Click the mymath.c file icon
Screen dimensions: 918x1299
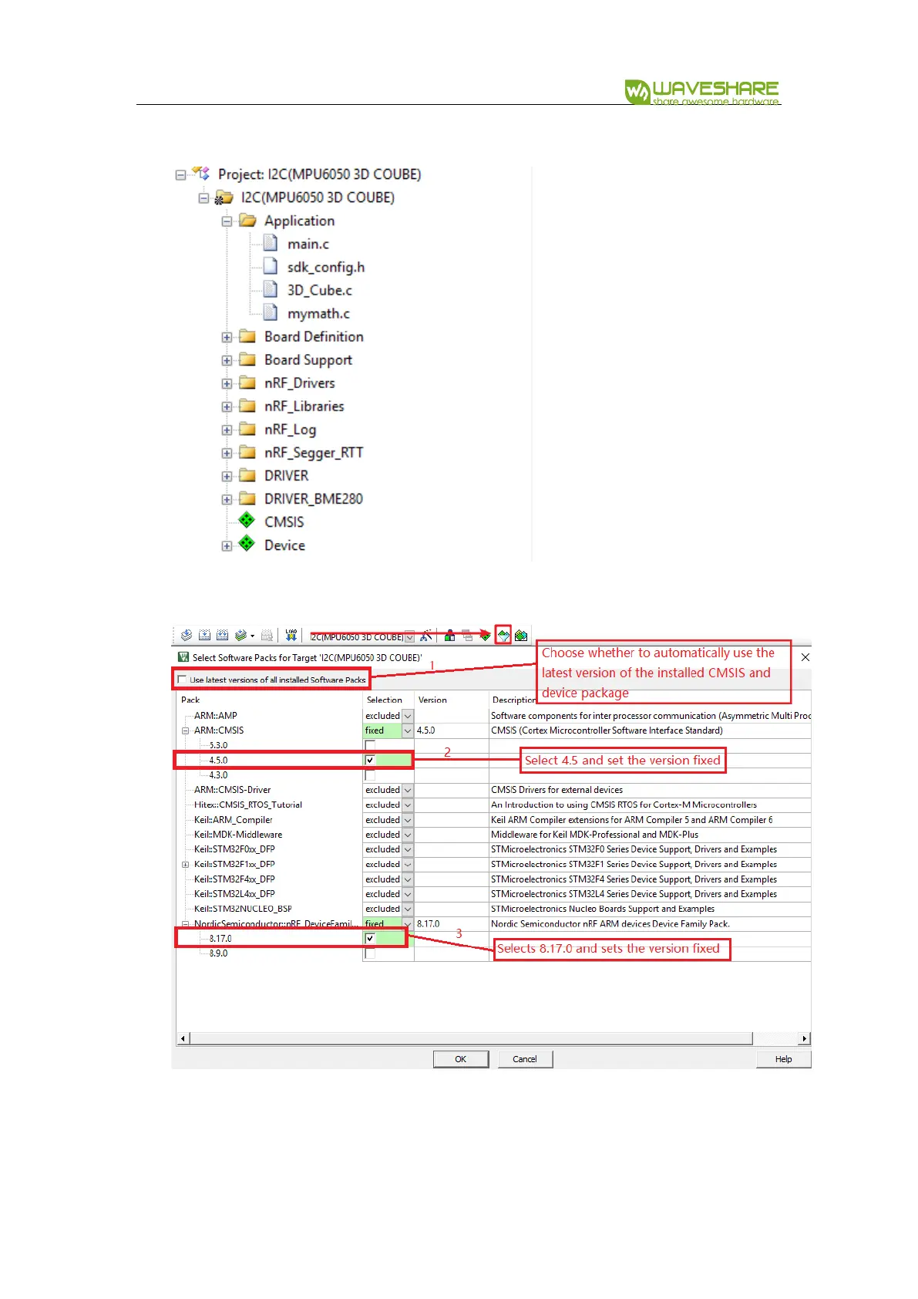271,313
